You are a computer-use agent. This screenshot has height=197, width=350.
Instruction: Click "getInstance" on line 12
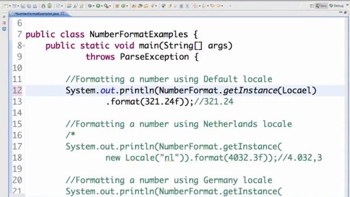[250, 91]
